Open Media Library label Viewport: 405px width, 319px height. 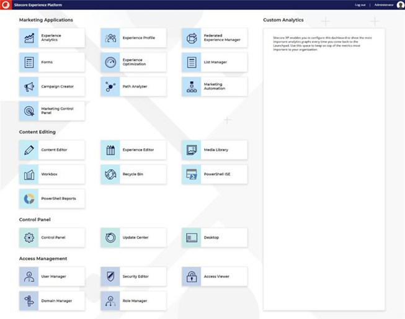click(x=216, y=150)
